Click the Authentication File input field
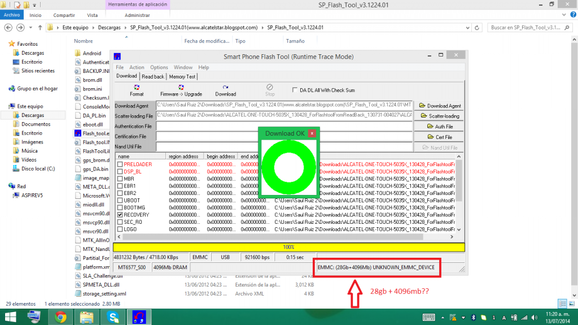This screenshot has height=325, width=578. (x=284, y=126)
